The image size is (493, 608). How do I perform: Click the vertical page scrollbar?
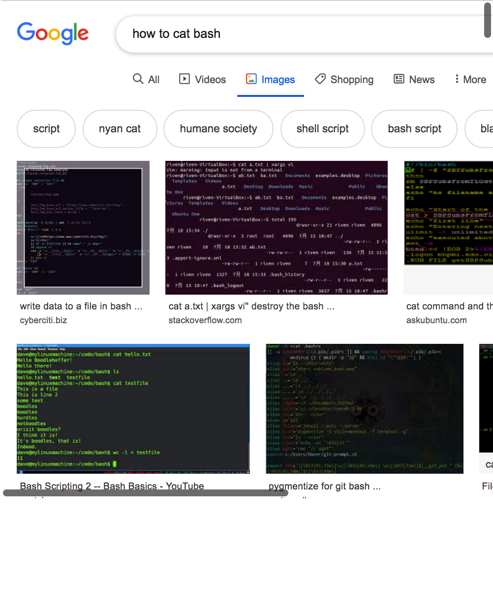pos(488,20)
